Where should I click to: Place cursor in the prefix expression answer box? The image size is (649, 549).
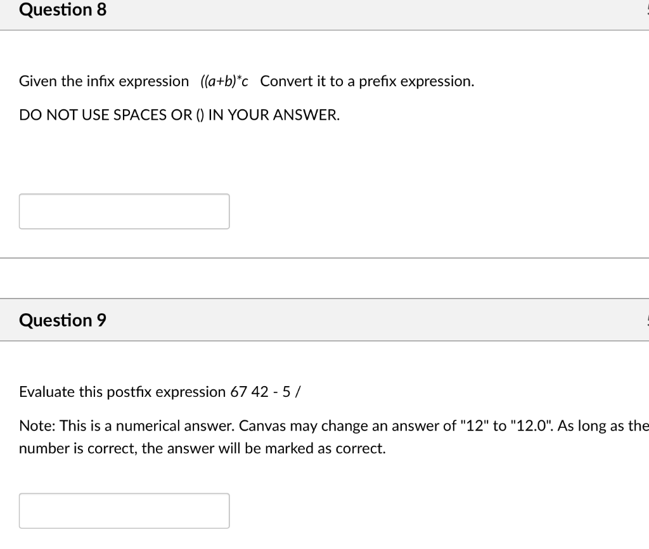click(124, 211)
